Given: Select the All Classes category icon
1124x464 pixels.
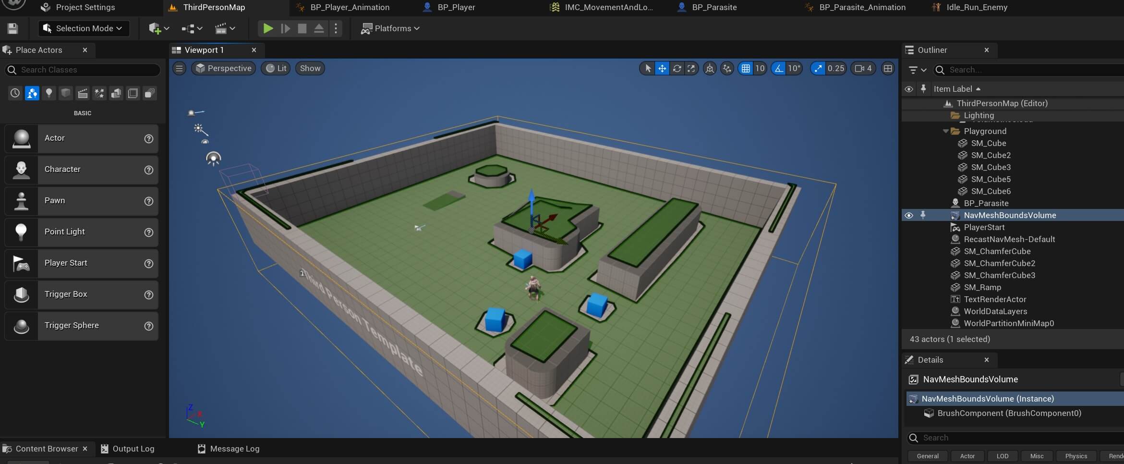Looking at the screenshot, I should point(150,93).
